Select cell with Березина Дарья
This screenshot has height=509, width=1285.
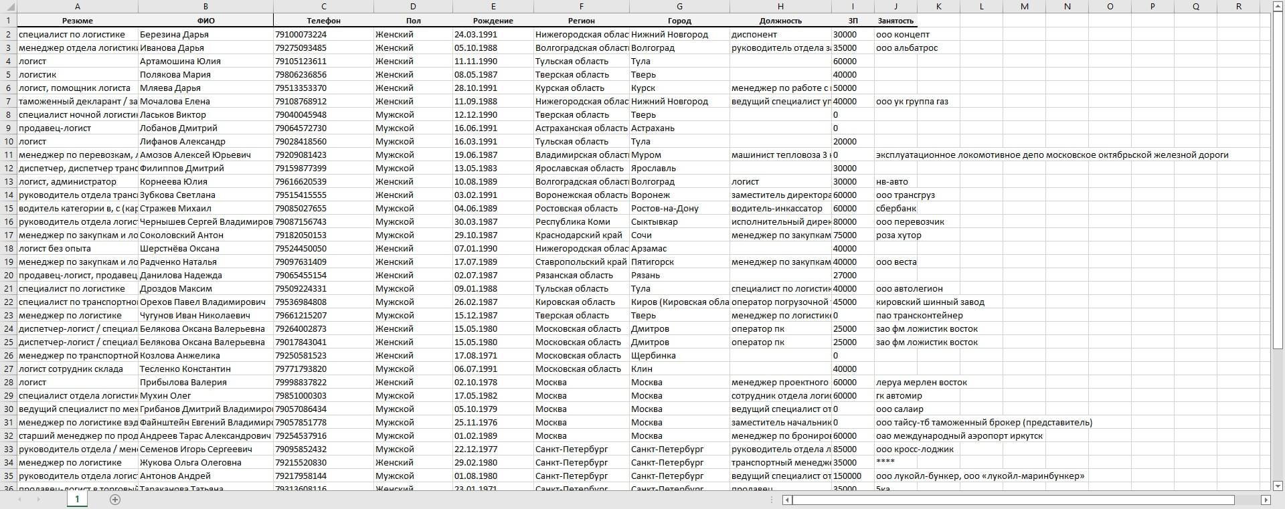[205, 34]
